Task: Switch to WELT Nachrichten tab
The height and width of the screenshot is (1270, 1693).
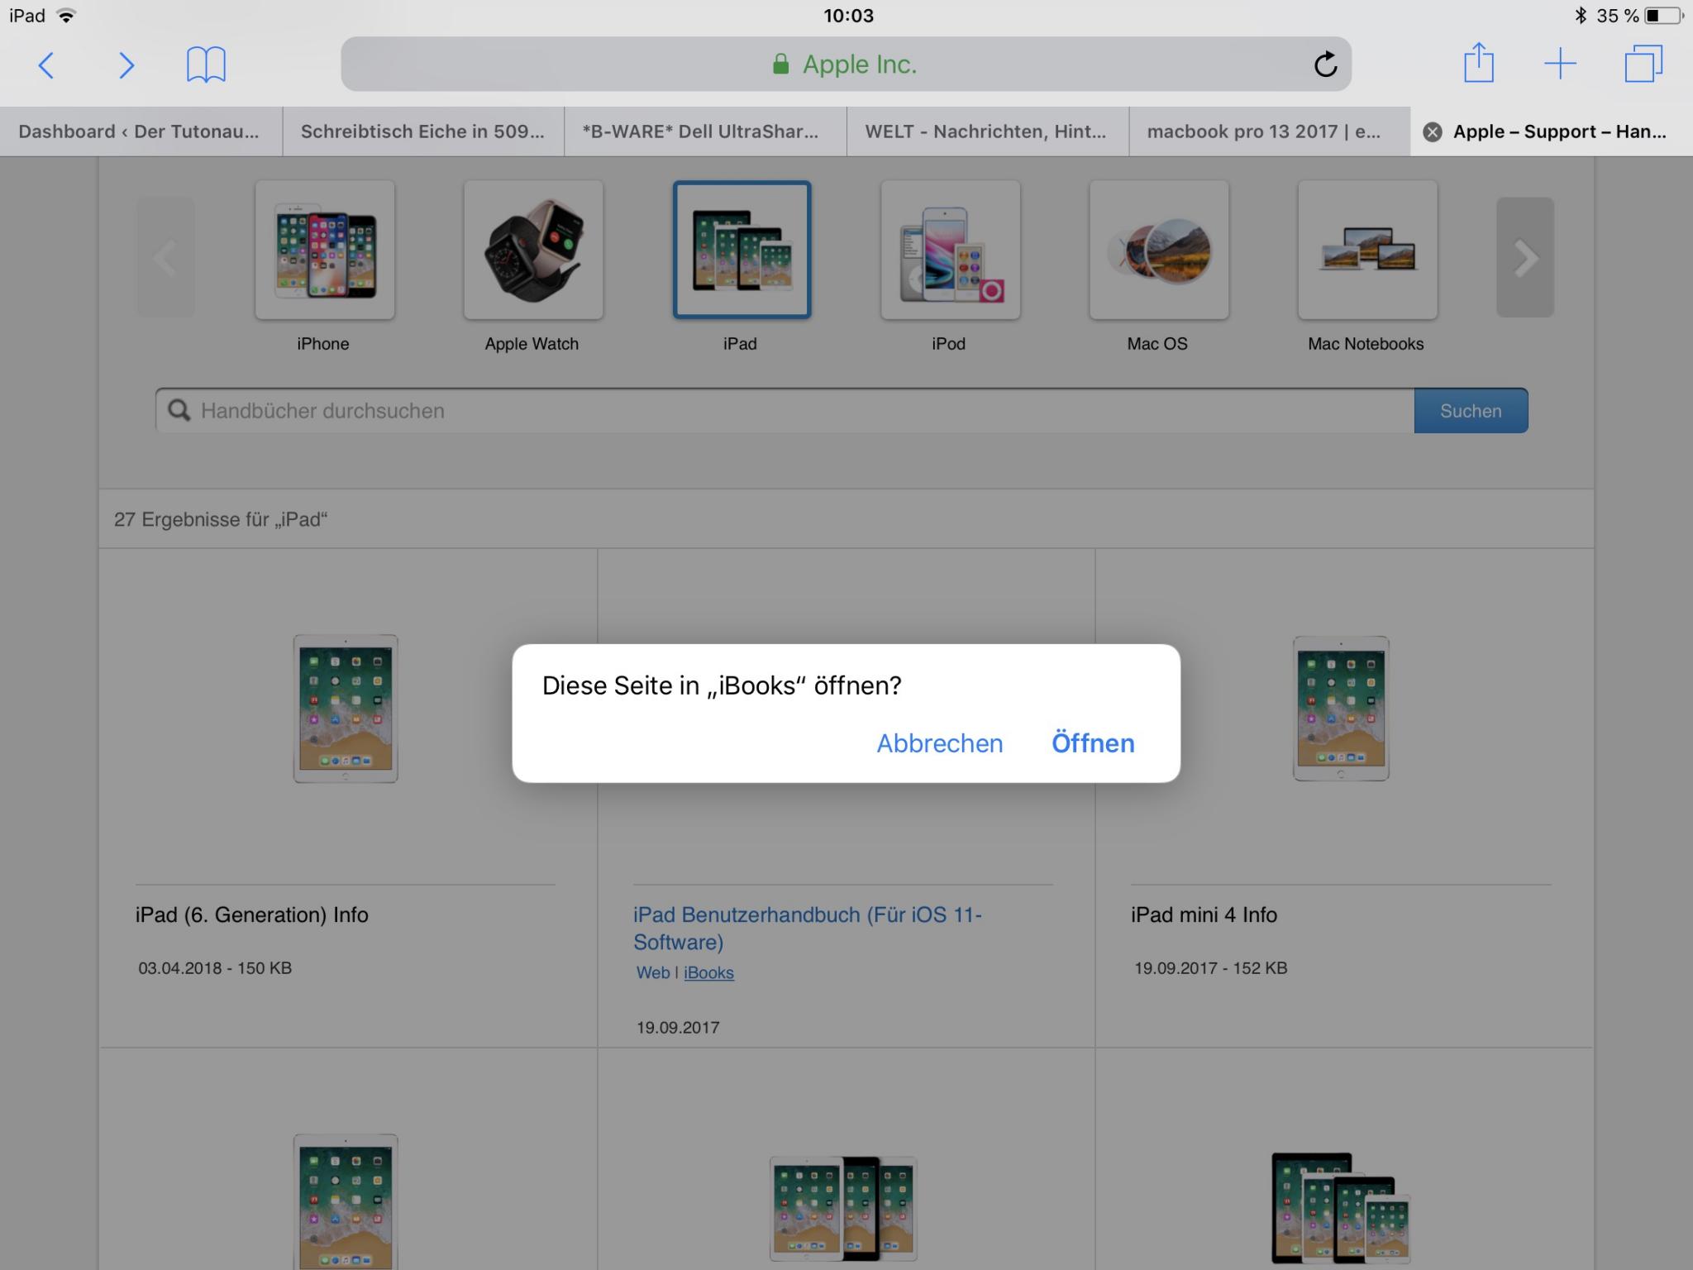Action: (985, 131)
